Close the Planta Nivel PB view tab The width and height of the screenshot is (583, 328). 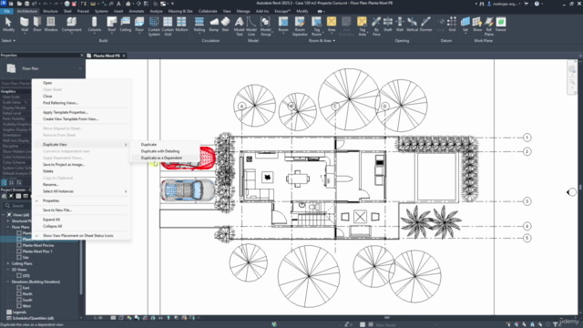pyautogui.click(x=124, y=56)
